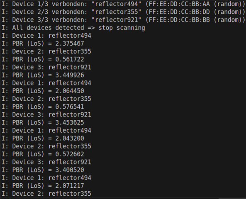Click the PBR value 0.561722
Screen dimensions: 246x199
pos(70,59)
